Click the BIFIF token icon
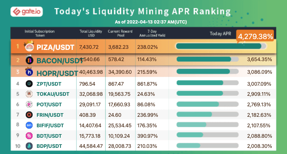The width and height of the screenshot is (287, 154). tap(29, 125)
